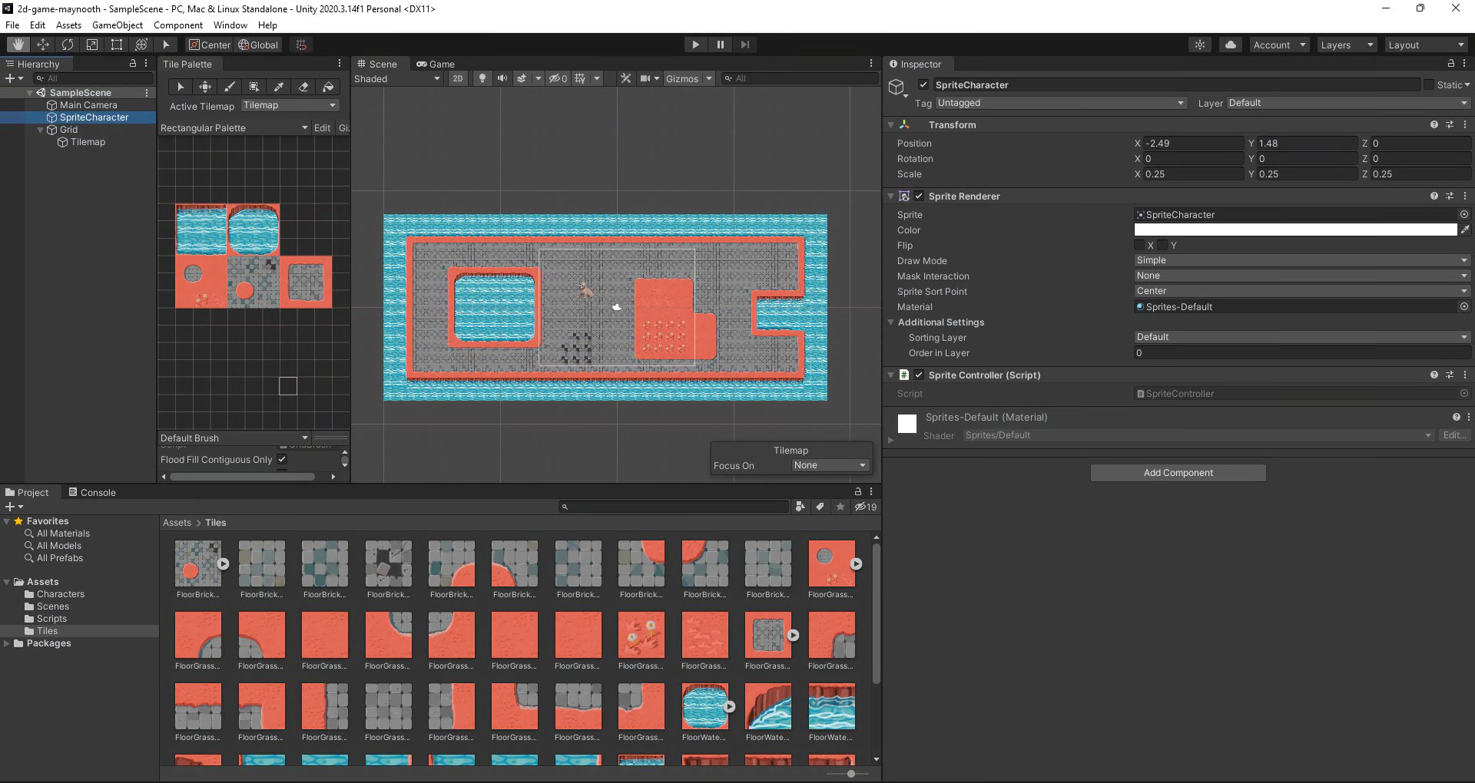Open the Active Tilemap dropdown

(x=290, y=105)
